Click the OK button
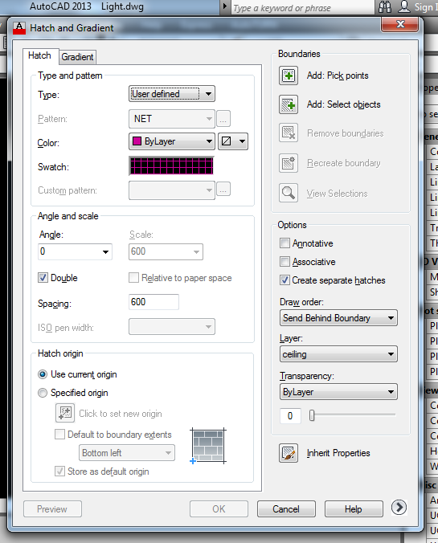The height and width of the screenshot is (543, 438). pos(219,509)
